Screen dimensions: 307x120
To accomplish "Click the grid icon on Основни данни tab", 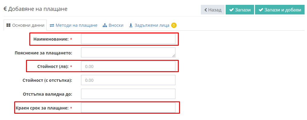I will coord(8,25).
